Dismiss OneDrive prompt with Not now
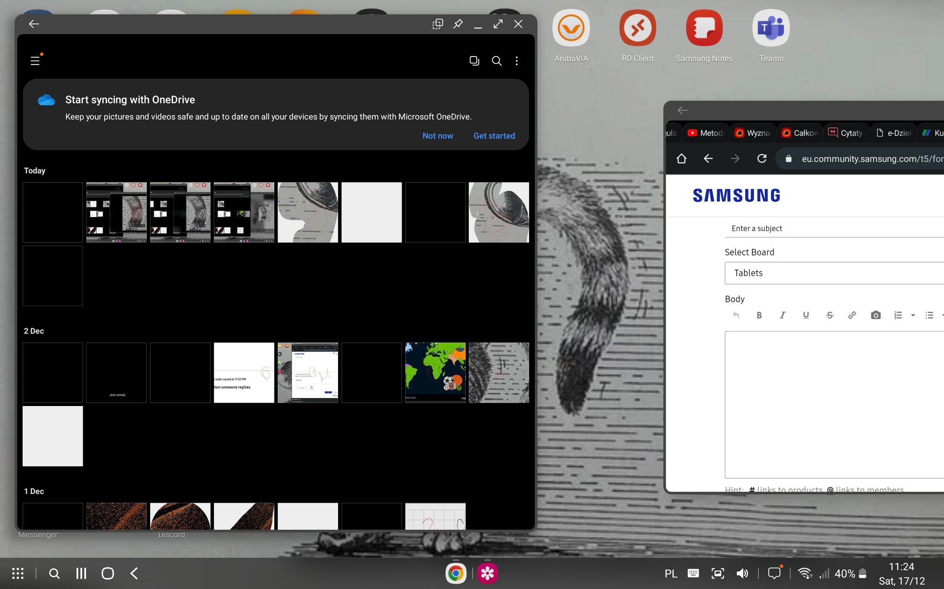Image resolution: width=944 pixels, height=589 pixels. tap(438, 136)
